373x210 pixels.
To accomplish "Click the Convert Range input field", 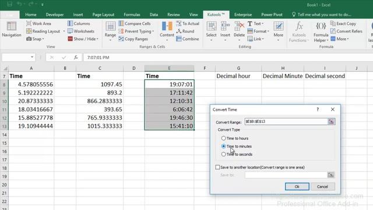I will coord(286,122).
